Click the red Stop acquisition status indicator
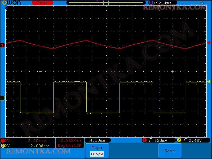 42,3
